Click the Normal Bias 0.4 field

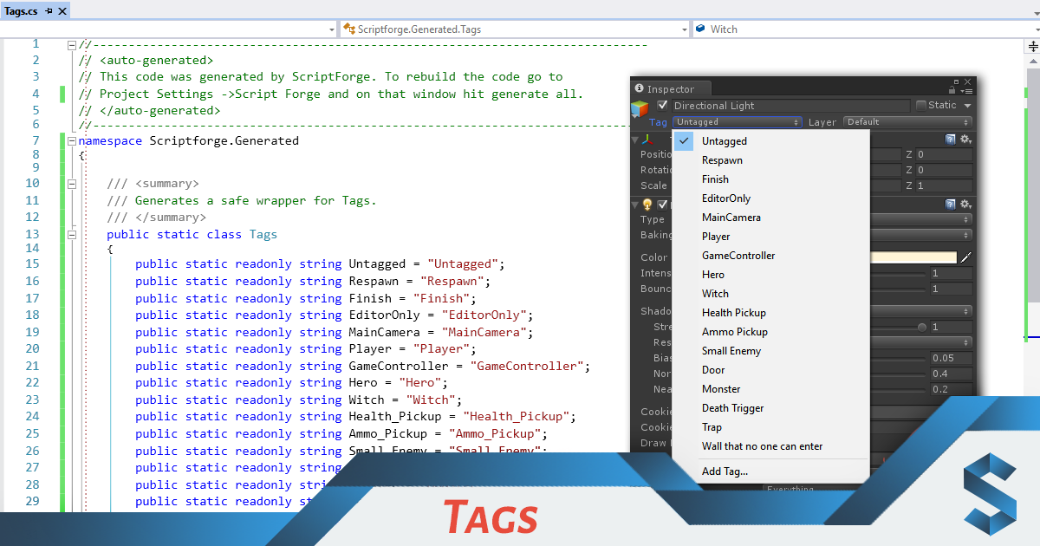pyautogui.click(x=952, y=374)
